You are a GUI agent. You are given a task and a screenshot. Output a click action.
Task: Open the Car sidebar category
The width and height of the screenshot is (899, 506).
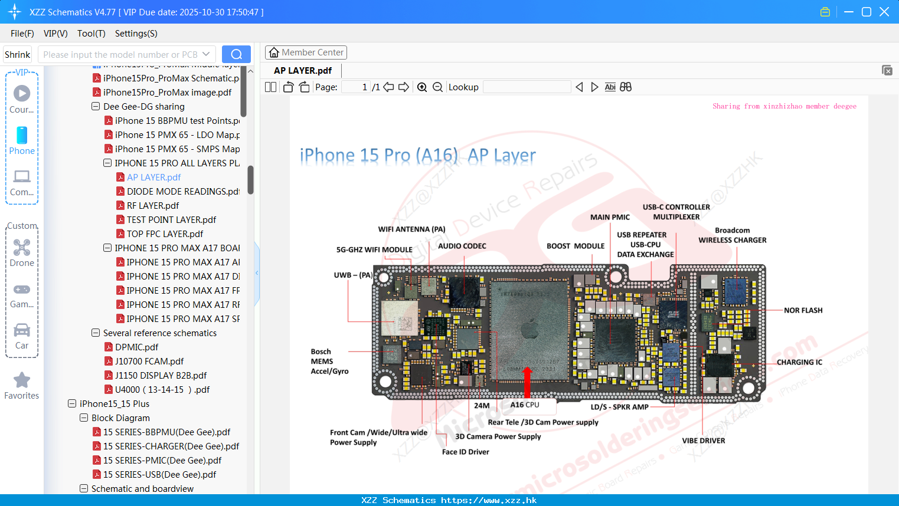(22, 336)
